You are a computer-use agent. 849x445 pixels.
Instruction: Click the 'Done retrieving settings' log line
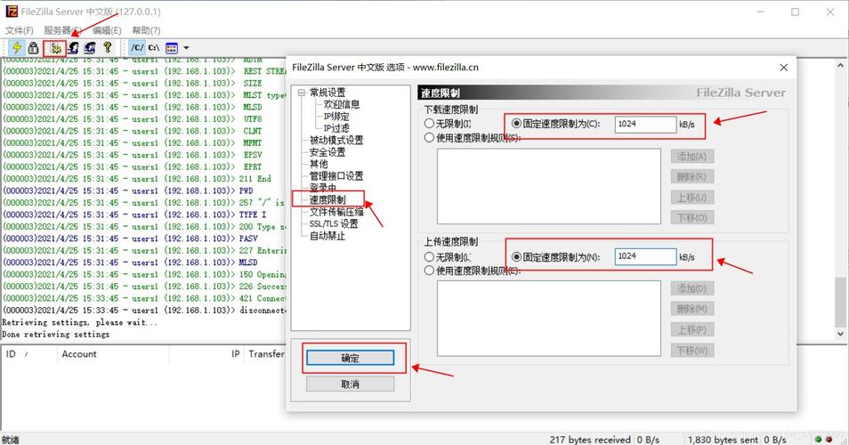56,334
